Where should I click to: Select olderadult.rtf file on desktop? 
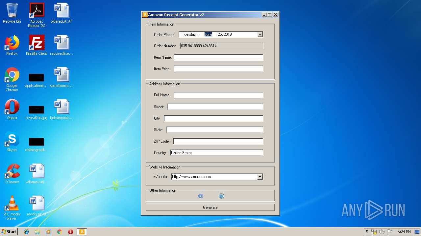point(61,13)
